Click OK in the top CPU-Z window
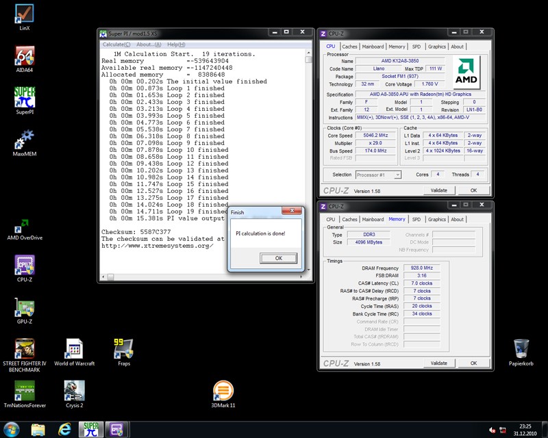548x438 pixels. tap(473, 190)
